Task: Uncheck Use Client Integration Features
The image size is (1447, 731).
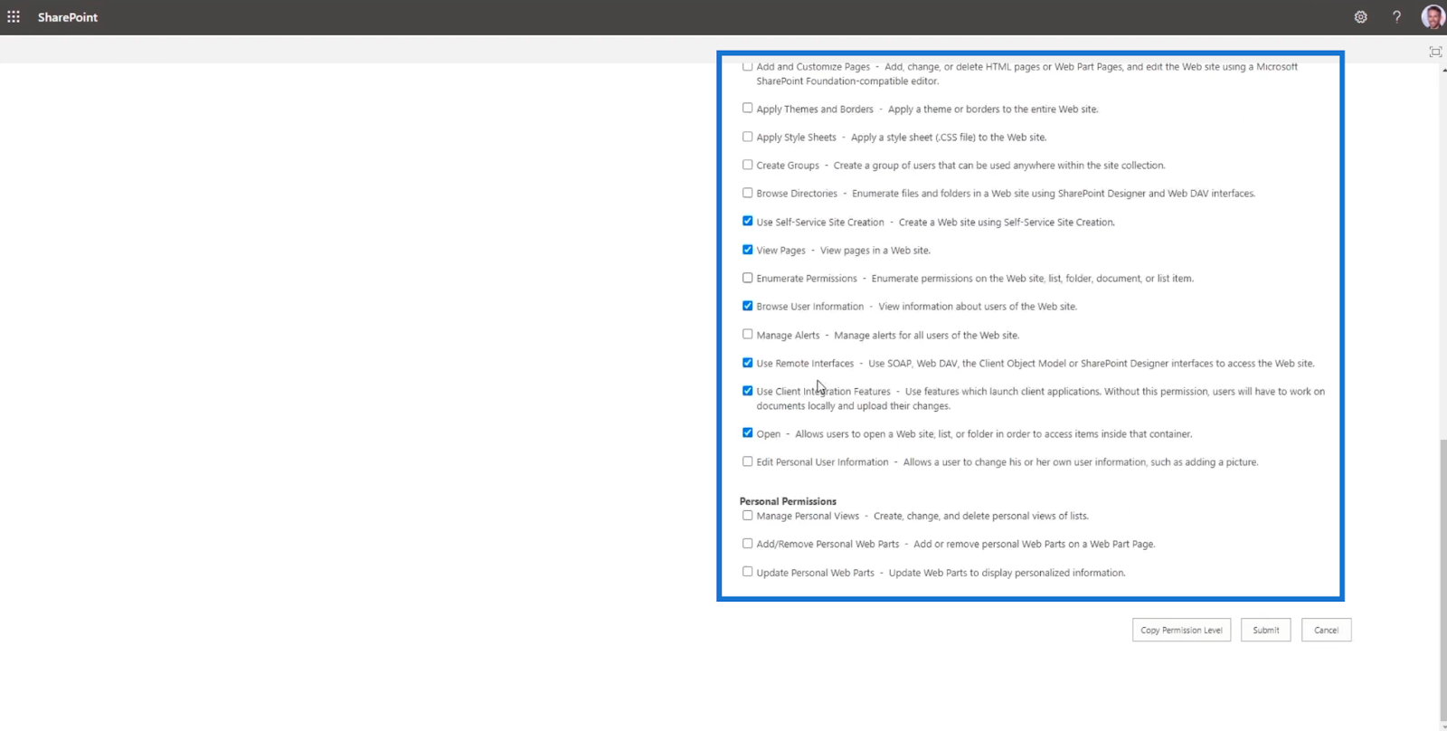Action: click(747, 391)
